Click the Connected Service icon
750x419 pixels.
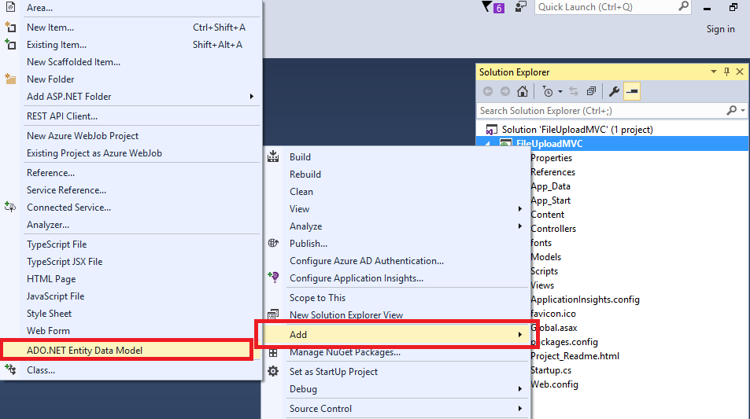(10, 207)
